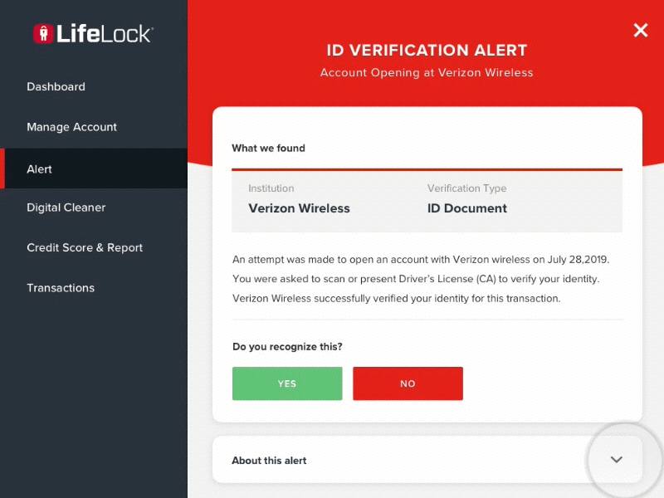Navigate to Credit Score & Report
Screen dimensions: 664x498
85,247
